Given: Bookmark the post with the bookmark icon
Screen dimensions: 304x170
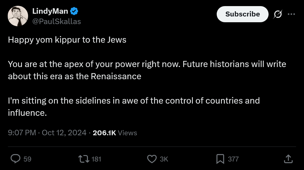Looking at the screenshot, I should click(220, 159).
